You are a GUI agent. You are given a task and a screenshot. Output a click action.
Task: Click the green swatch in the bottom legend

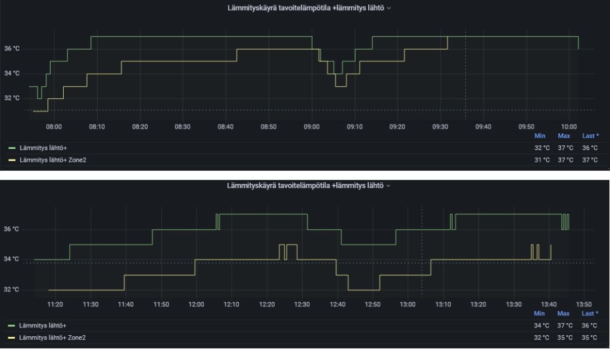click(12, 326)
